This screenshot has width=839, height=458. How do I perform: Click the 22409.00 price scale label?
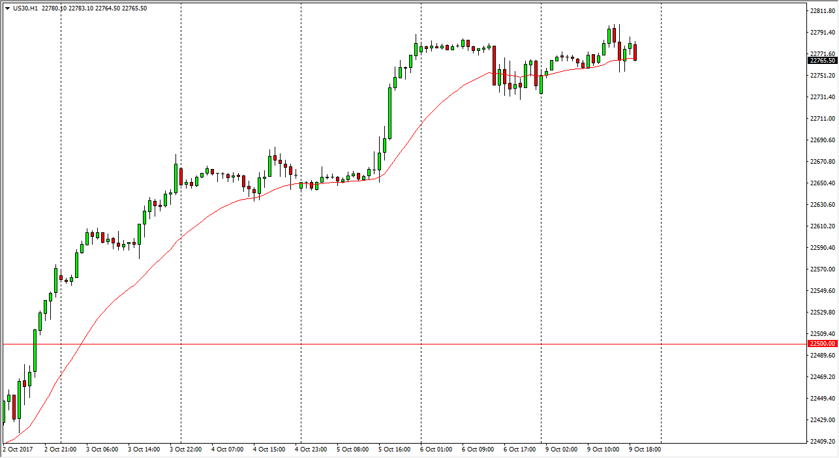pos(822,442)
